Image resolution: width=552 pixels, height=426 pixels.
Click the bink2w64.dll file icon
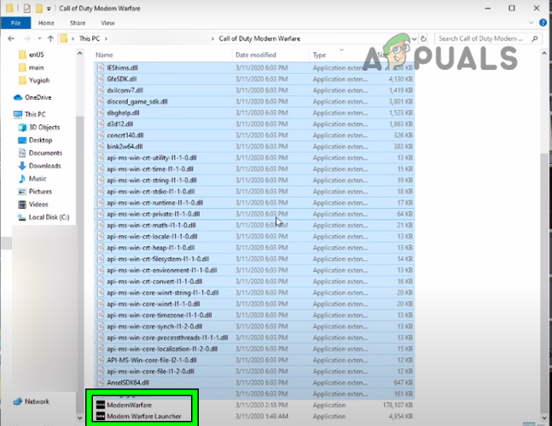(x=101, y=147)
